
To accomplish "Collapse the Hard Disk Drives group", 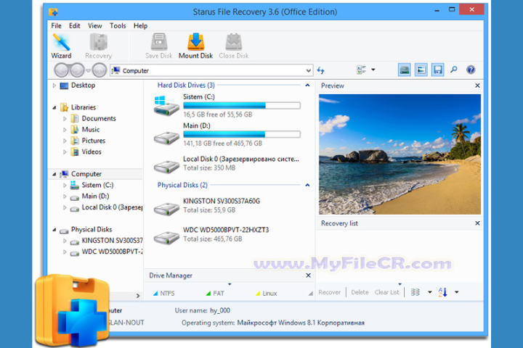I will click(x=307, y=86).
